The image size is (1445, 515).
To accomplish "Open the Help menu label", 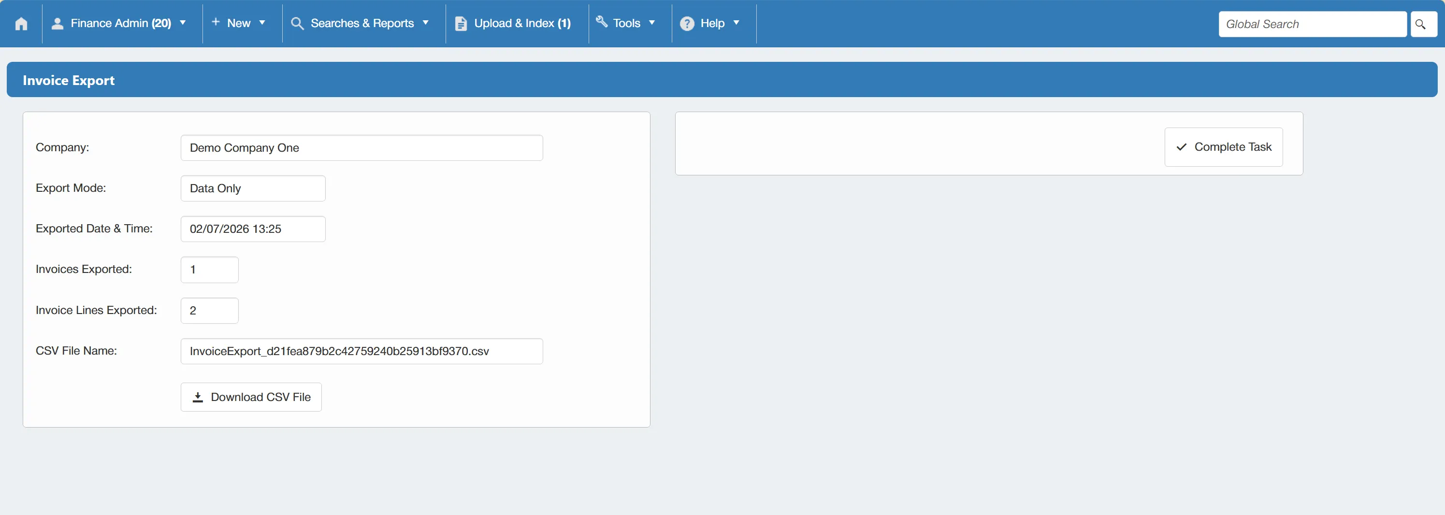I will pyautogui.click(x=712, y=24).
